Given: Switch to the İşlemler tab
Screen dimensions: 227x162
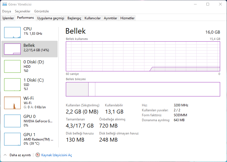Looking at the screenshot, I should click(8, 18).
